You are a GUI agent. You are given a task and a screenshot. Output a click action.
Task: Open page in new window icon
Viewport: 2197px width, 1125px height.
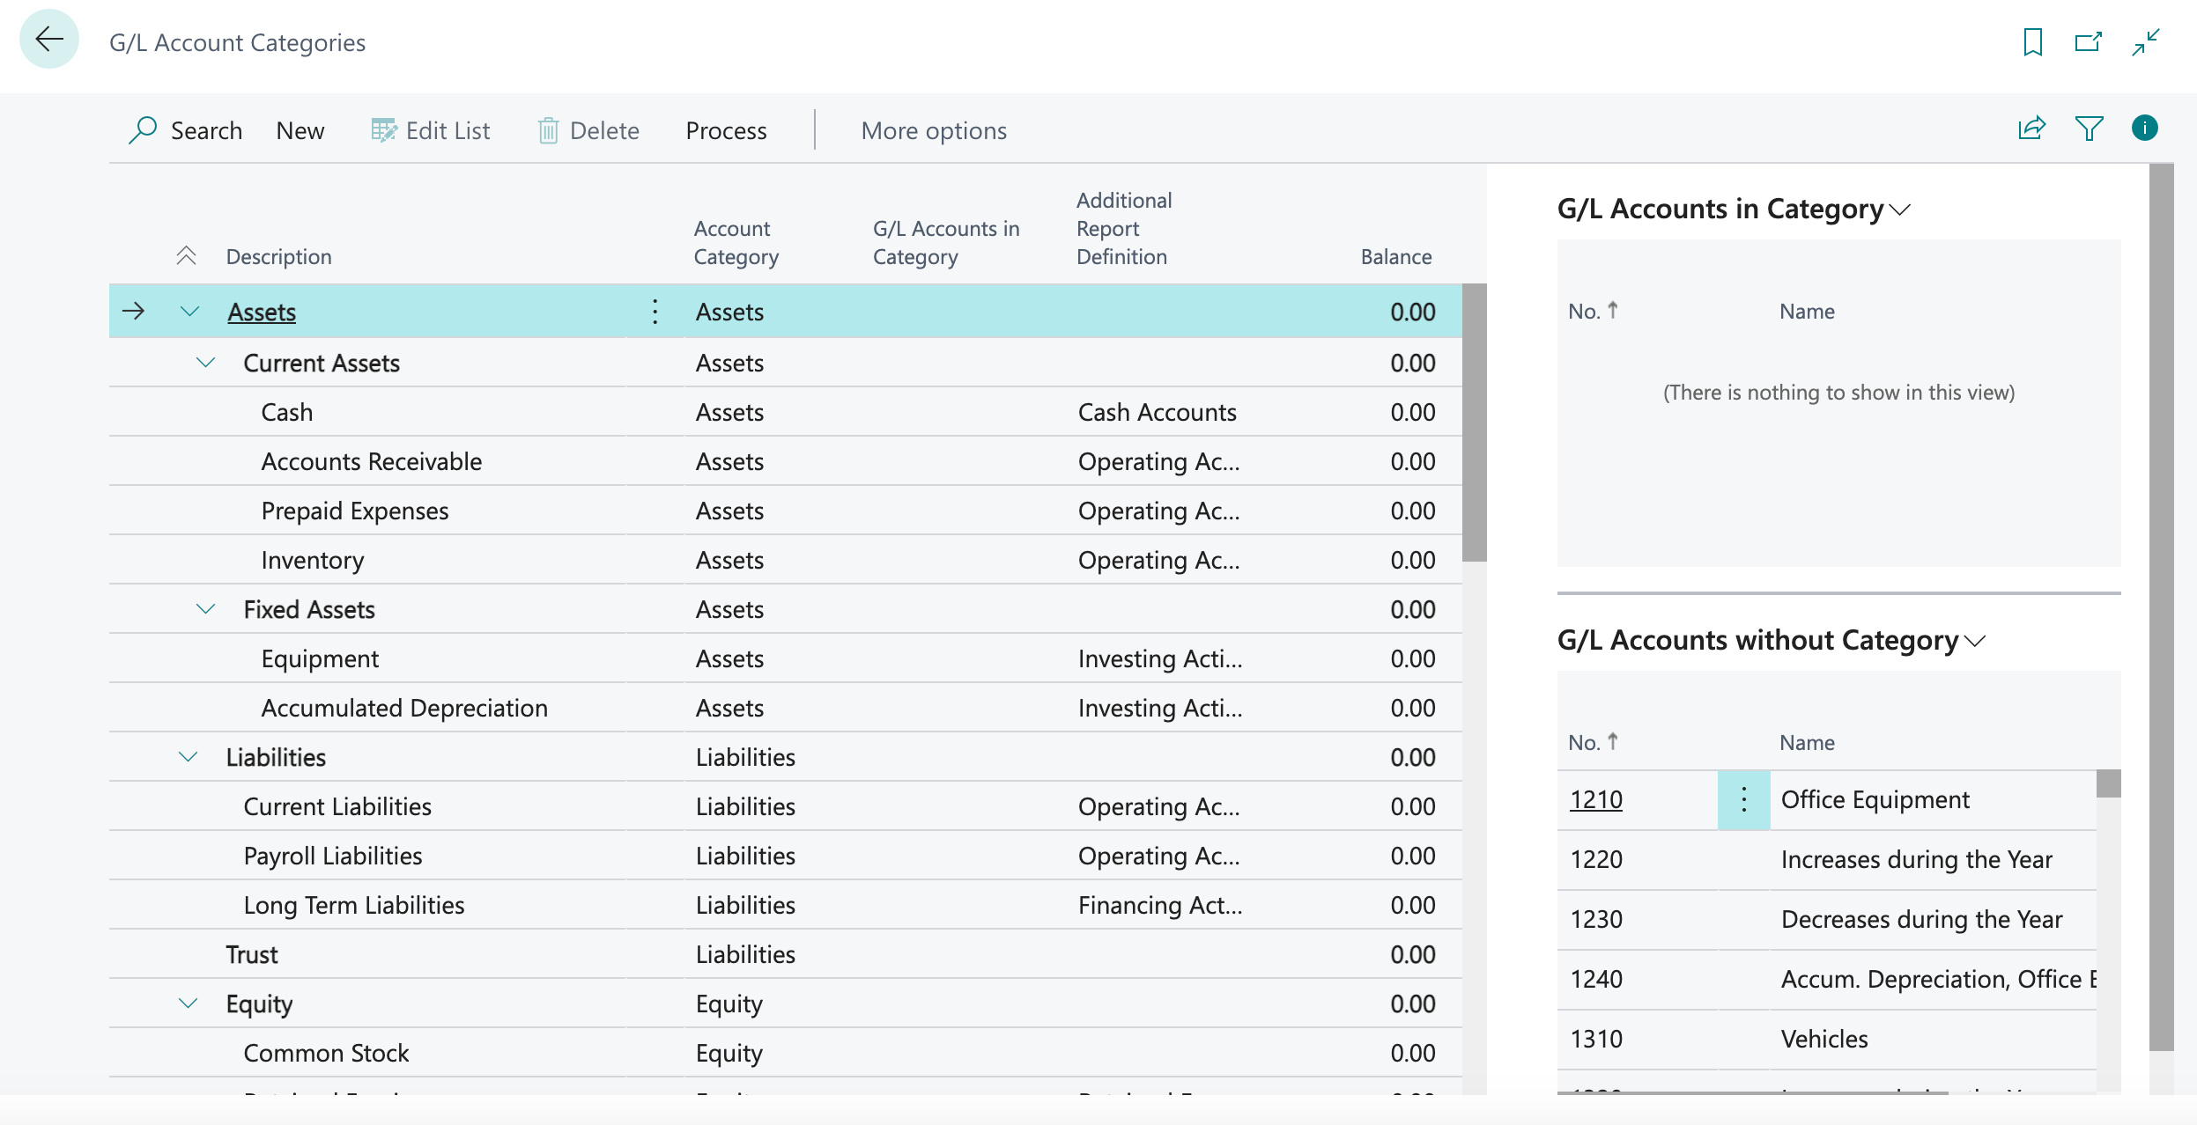(x=2089, y=42)
